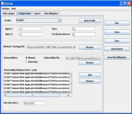Screen dimensions: 132x114
Task: Click View Risk Mitigation button
Action: 117,57
